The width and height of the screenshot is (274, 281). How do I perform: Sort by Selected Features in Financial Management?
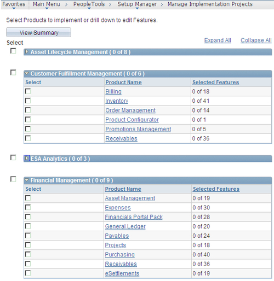point(216,189)
